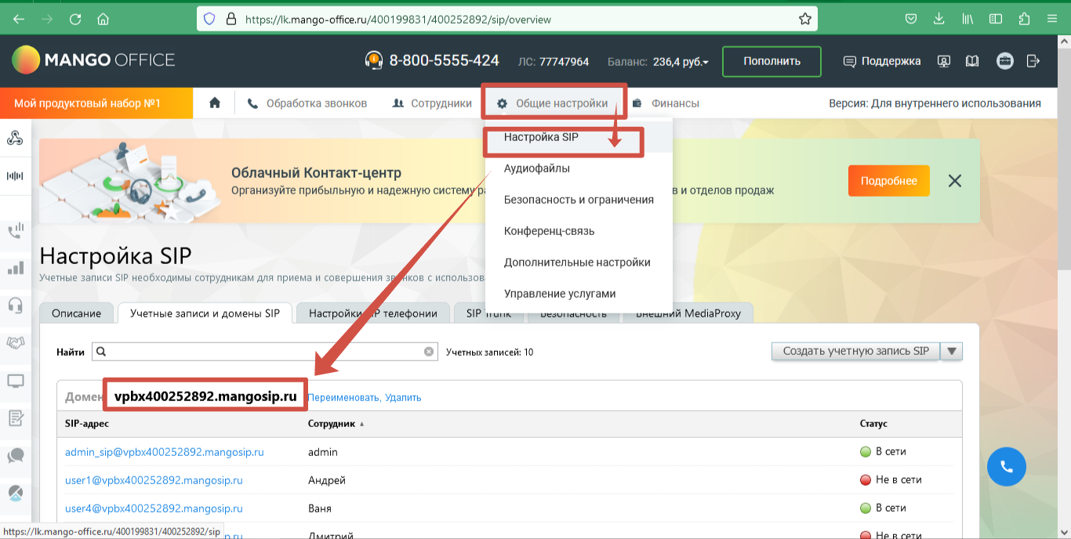Open the browser library icon
This screenshot has height=539, width=1071.
click(x=968, y=19)
